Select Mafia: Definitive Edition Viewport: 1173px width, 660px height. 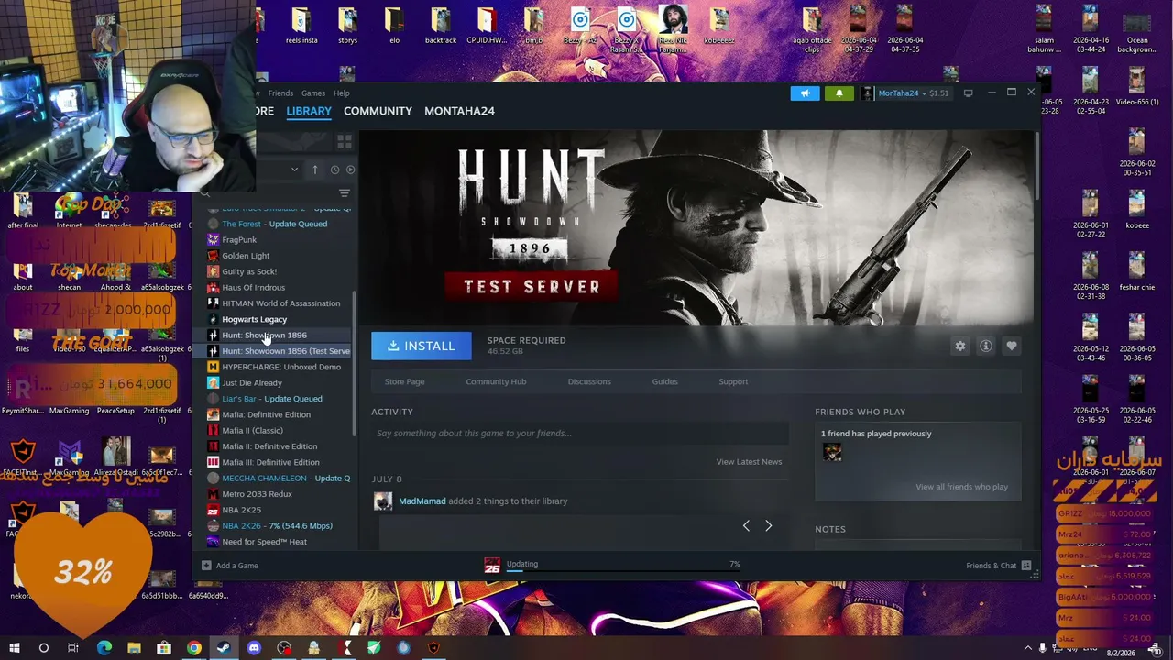266,414
